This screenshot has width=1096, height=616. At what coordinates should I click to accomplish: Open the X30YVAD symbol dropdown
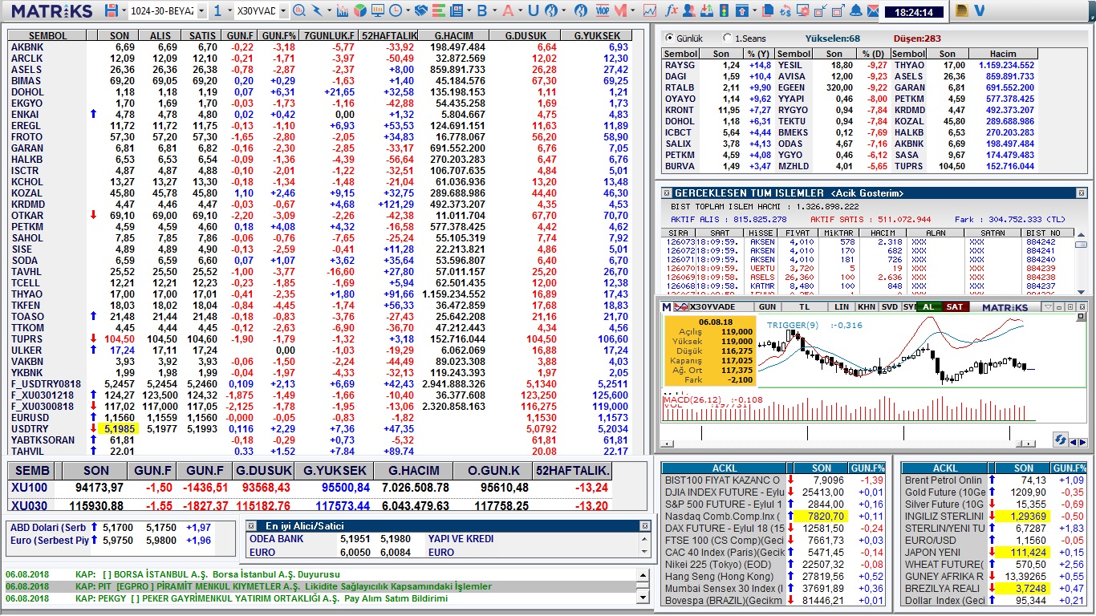283,10
